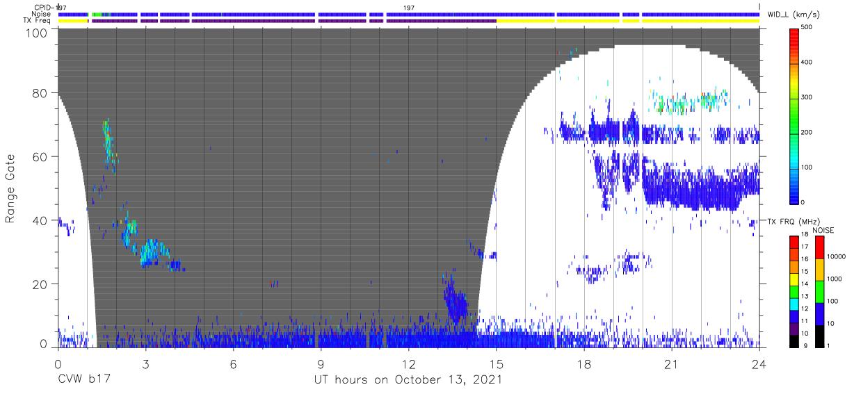
Task: Click the "CVW b17" radar label
Action: [84, 380]
